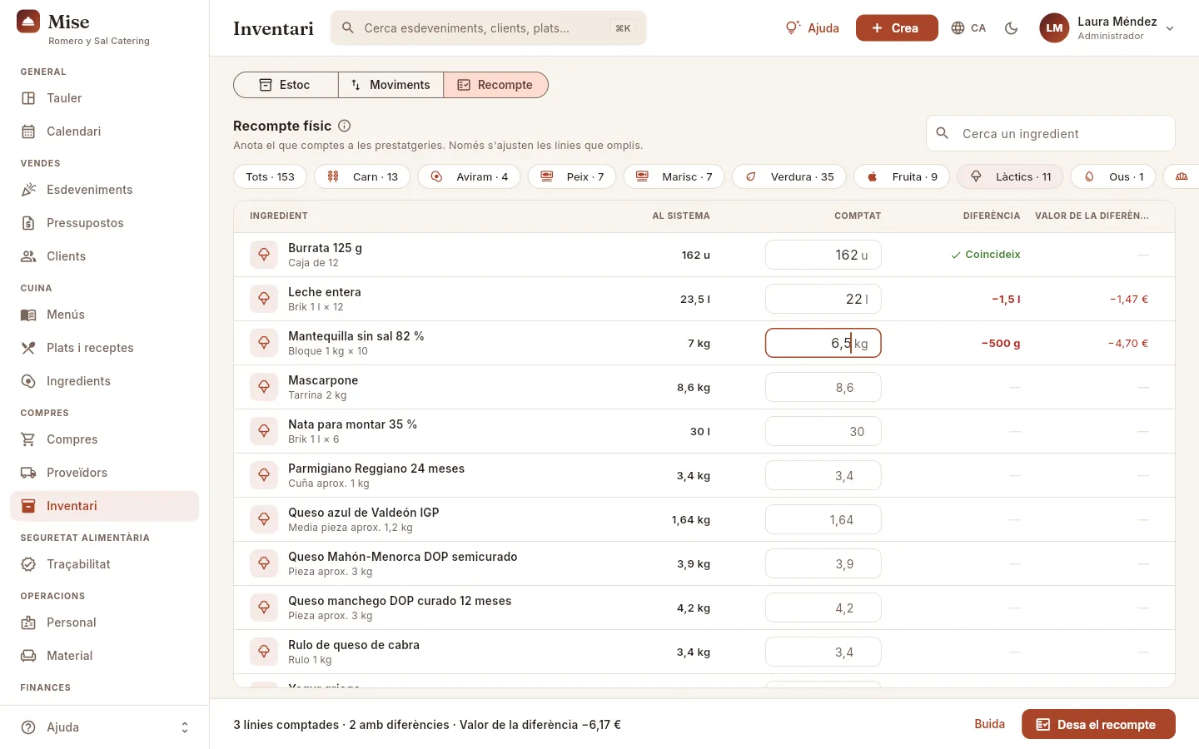The width and height of the screenshot is (1199, 749).
Task: Click the info icon next to Recompte físic
Action: point(345,126)
